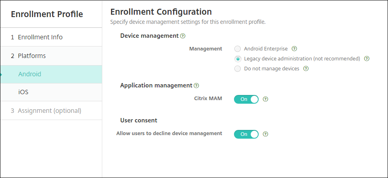Select the Android platform item

pyautogui.click(x=30, y=74)
